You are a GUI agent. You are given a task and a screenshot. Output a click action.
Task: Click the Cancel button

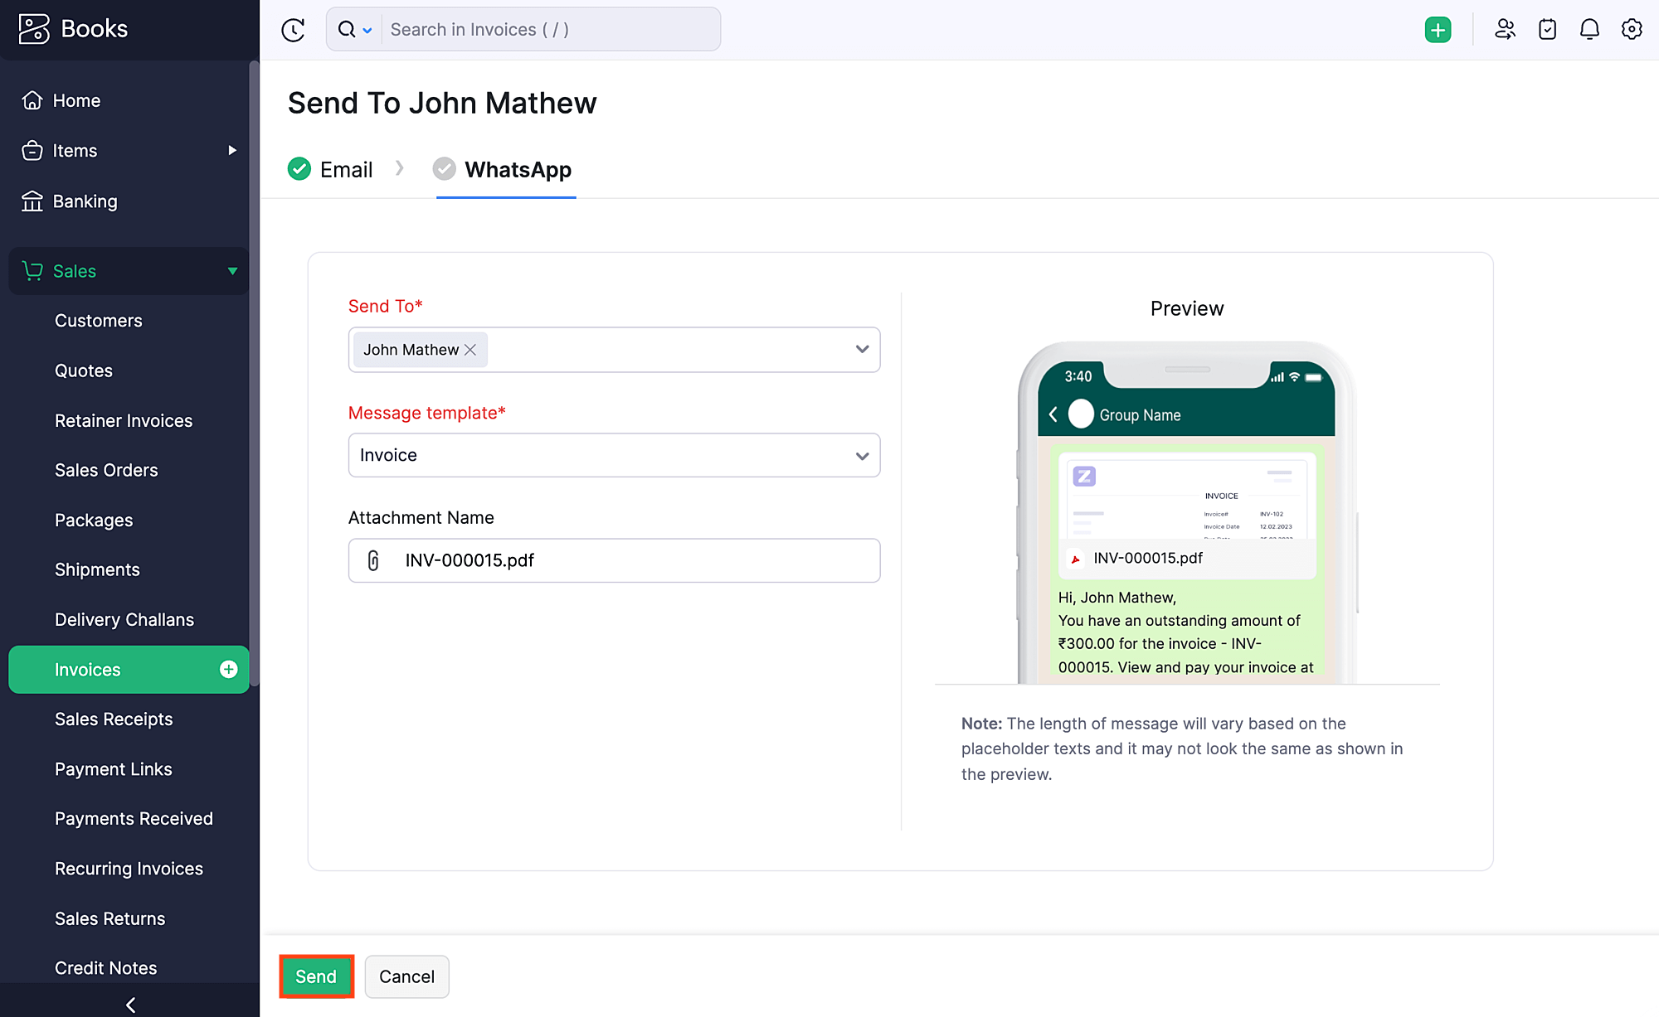coord(406,976)
